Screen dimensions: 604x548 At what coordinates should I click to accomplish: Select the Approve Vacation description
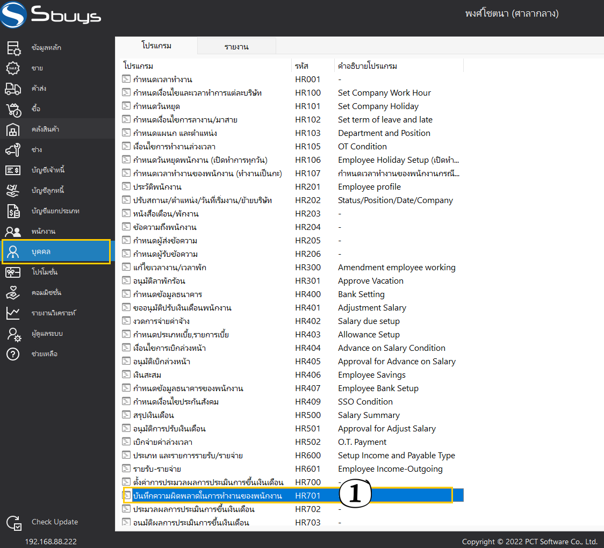coord(371,281)
